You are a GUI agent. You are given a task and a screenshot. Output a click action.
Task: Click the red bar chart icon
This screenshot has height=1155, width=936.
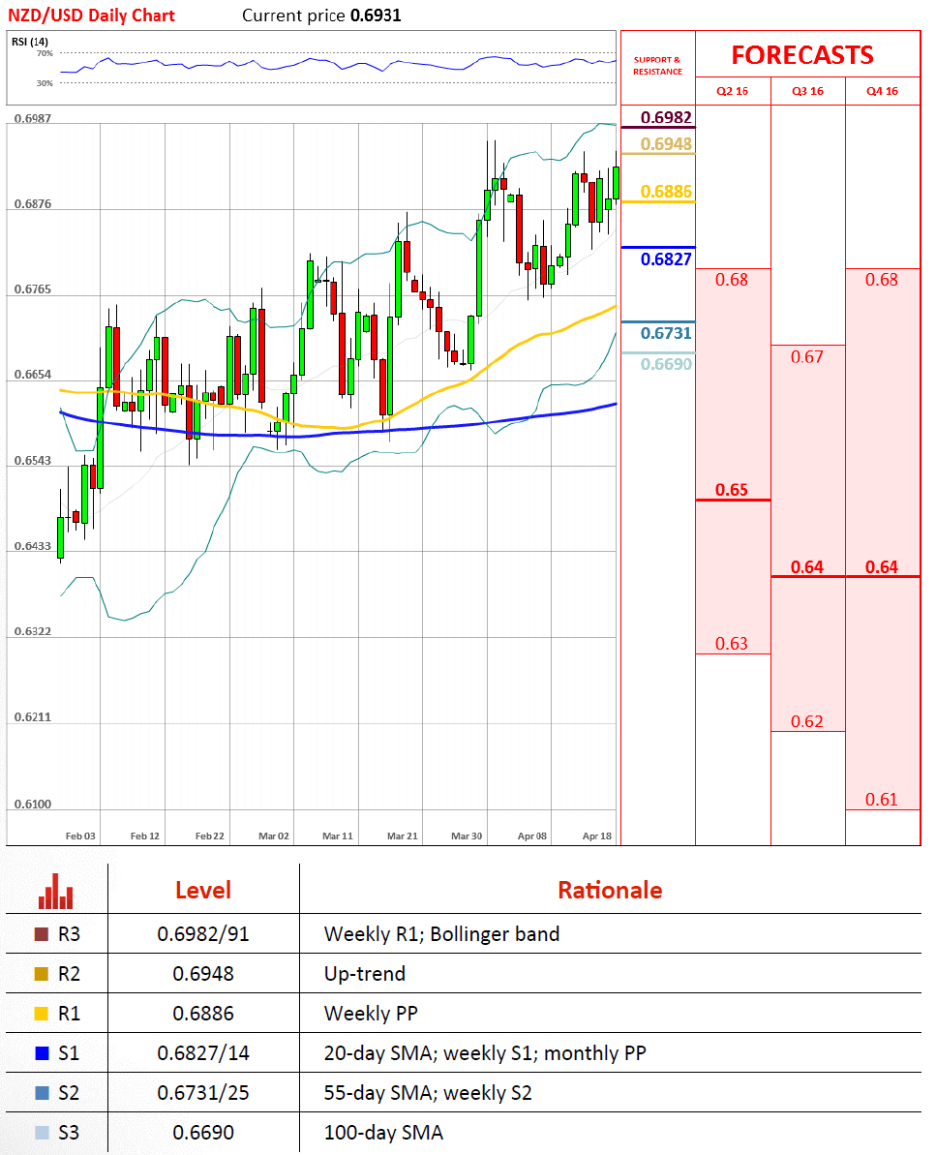tap(56, 892)
